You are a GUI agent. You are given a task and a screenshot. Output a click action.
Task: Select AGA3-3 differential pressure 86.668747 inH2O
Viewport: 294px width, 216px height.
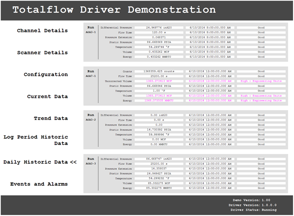point(159,159)
